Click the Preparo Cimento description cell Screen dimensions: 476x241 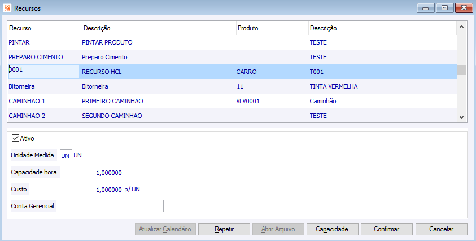coord(104,57)
